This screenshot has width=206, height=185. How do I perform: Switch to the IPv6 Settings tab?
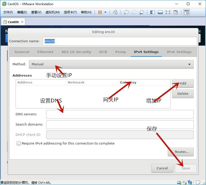coord(179,52)
